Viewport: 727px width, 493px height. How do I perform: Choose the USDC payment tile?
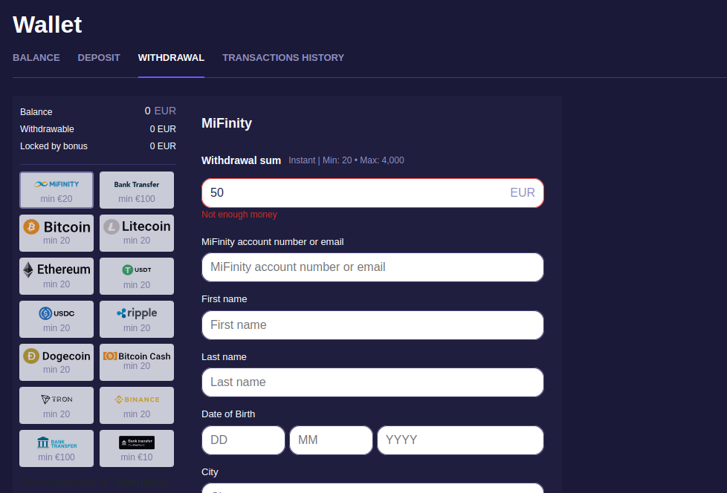point(56,319)
